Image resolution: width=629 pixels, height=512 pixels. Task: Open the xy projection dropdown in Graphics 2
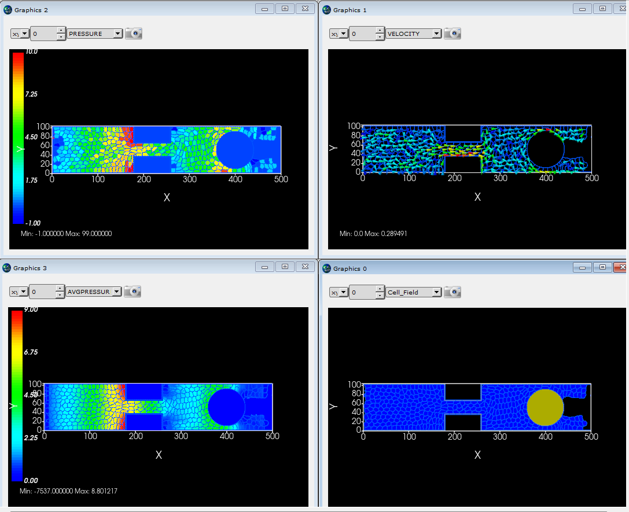click(21, 34)
